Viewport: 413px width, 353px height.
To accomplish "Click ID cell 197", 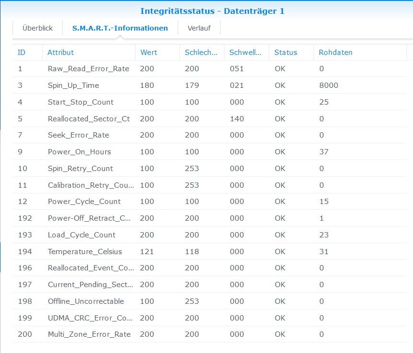I will click(25, 285).
